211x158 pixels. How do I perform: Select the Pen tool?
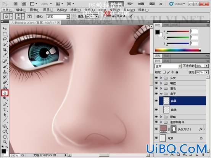coord(5,104)
